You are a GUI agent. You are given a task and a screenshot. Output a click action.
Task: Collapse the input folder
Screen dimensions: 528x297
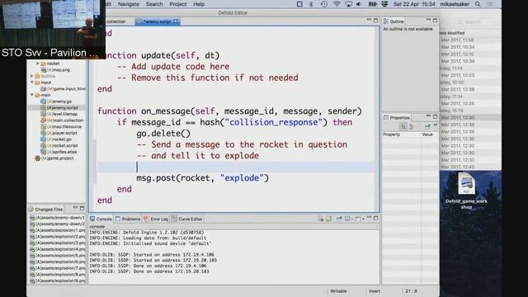pos(32,82)
